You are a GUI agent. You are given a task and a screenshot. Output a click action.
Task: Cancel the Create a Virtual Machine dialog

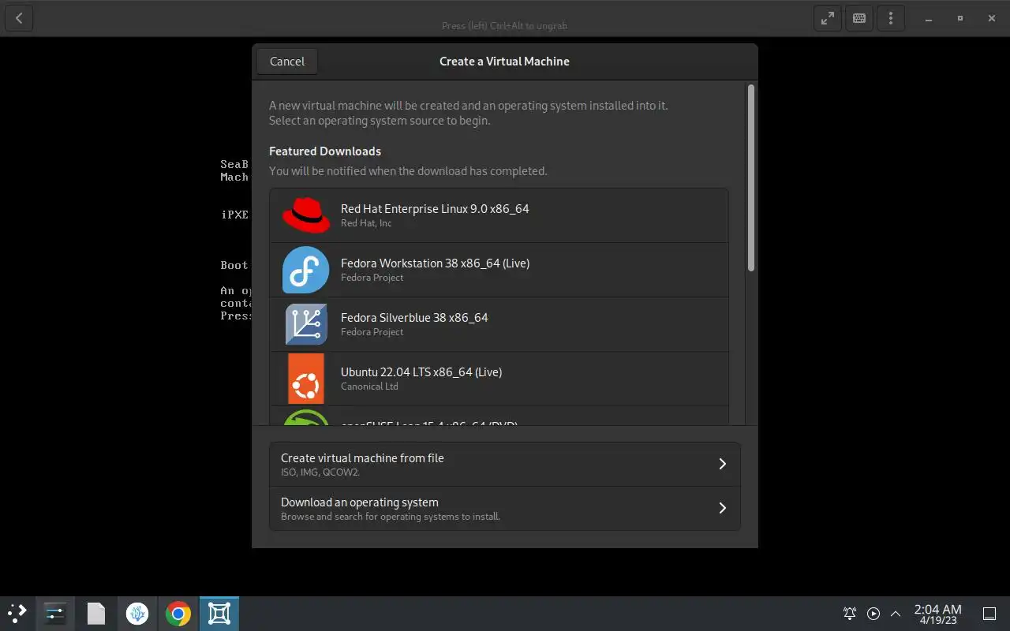287,62
